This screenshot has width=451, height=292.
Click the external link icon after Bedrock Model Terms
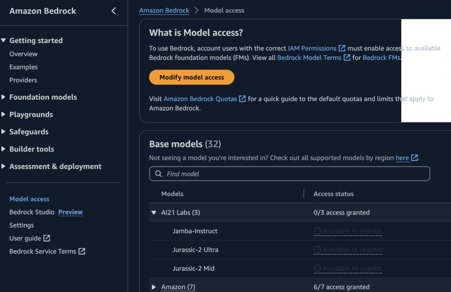point(347,58)
